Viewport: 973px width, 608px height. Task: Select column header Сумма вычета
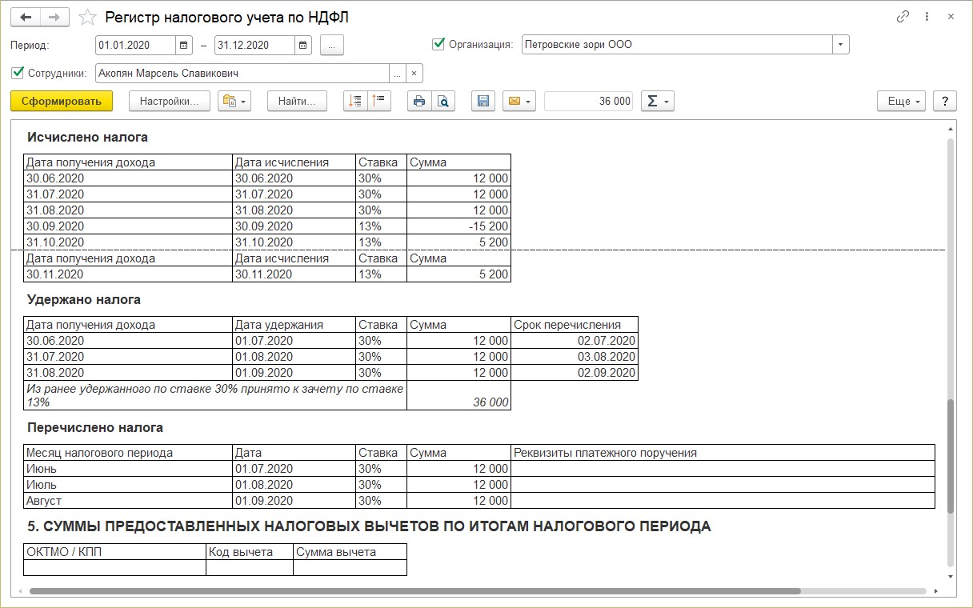(x=350, y=552)
